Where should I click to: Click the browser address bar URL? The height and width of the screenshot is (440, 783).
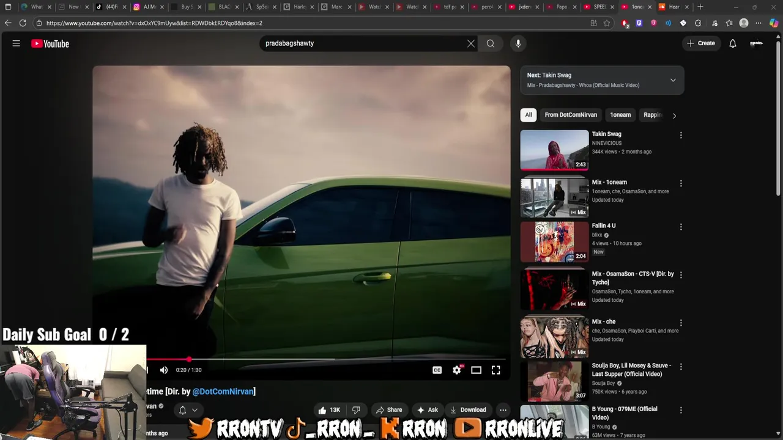(x=154, y=23)
